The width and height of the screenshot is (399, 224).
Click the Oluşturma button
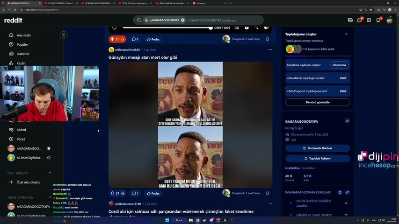(x=339, y=65)
